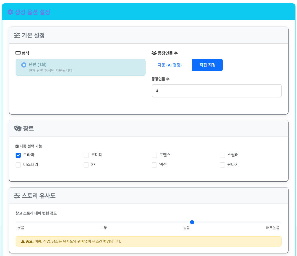
Task: Click the 직접 지정 button
Action: click(x=207, y=65)
